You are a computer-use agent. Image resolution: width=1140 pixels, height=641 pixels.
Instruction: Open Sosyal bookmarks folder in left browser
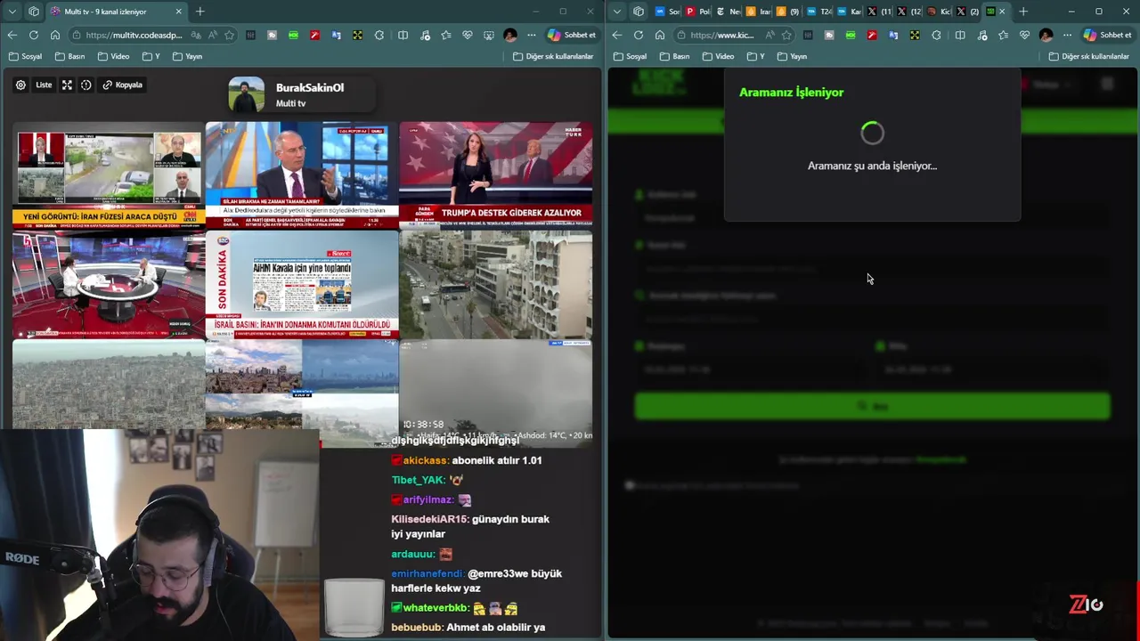25,56
